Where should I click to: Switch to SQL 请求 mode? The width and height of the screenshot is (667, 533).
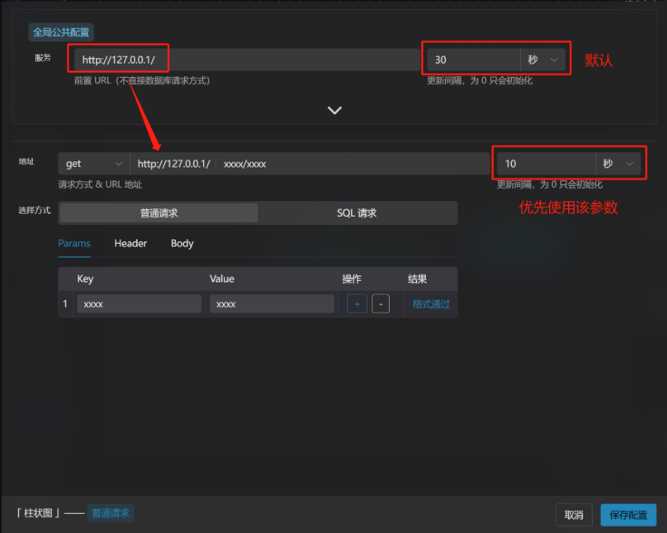tap(357, 213)
